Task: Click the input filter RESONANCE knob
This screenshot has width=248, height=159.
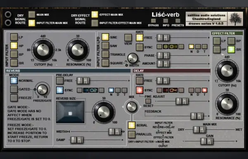Action: point(78,50)
